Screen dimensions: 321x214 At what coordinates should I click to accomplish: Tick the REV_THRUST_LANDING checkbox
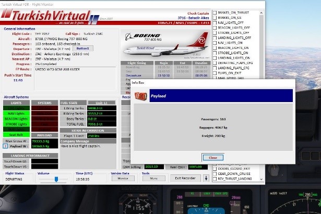click(x=215, y=179)
